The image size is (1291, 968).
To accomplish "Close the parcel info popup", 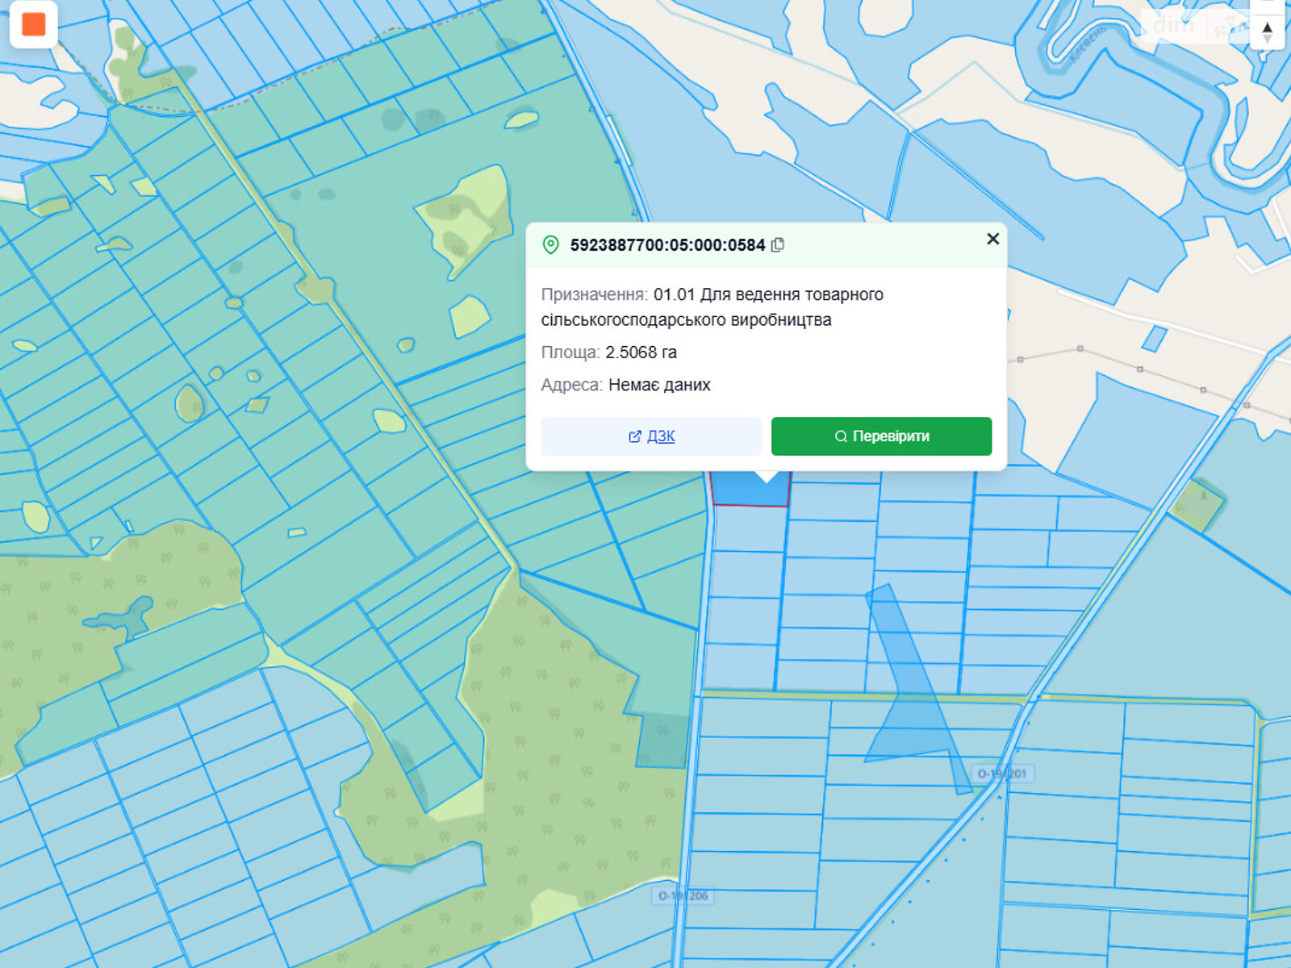I will coord(992,239).
